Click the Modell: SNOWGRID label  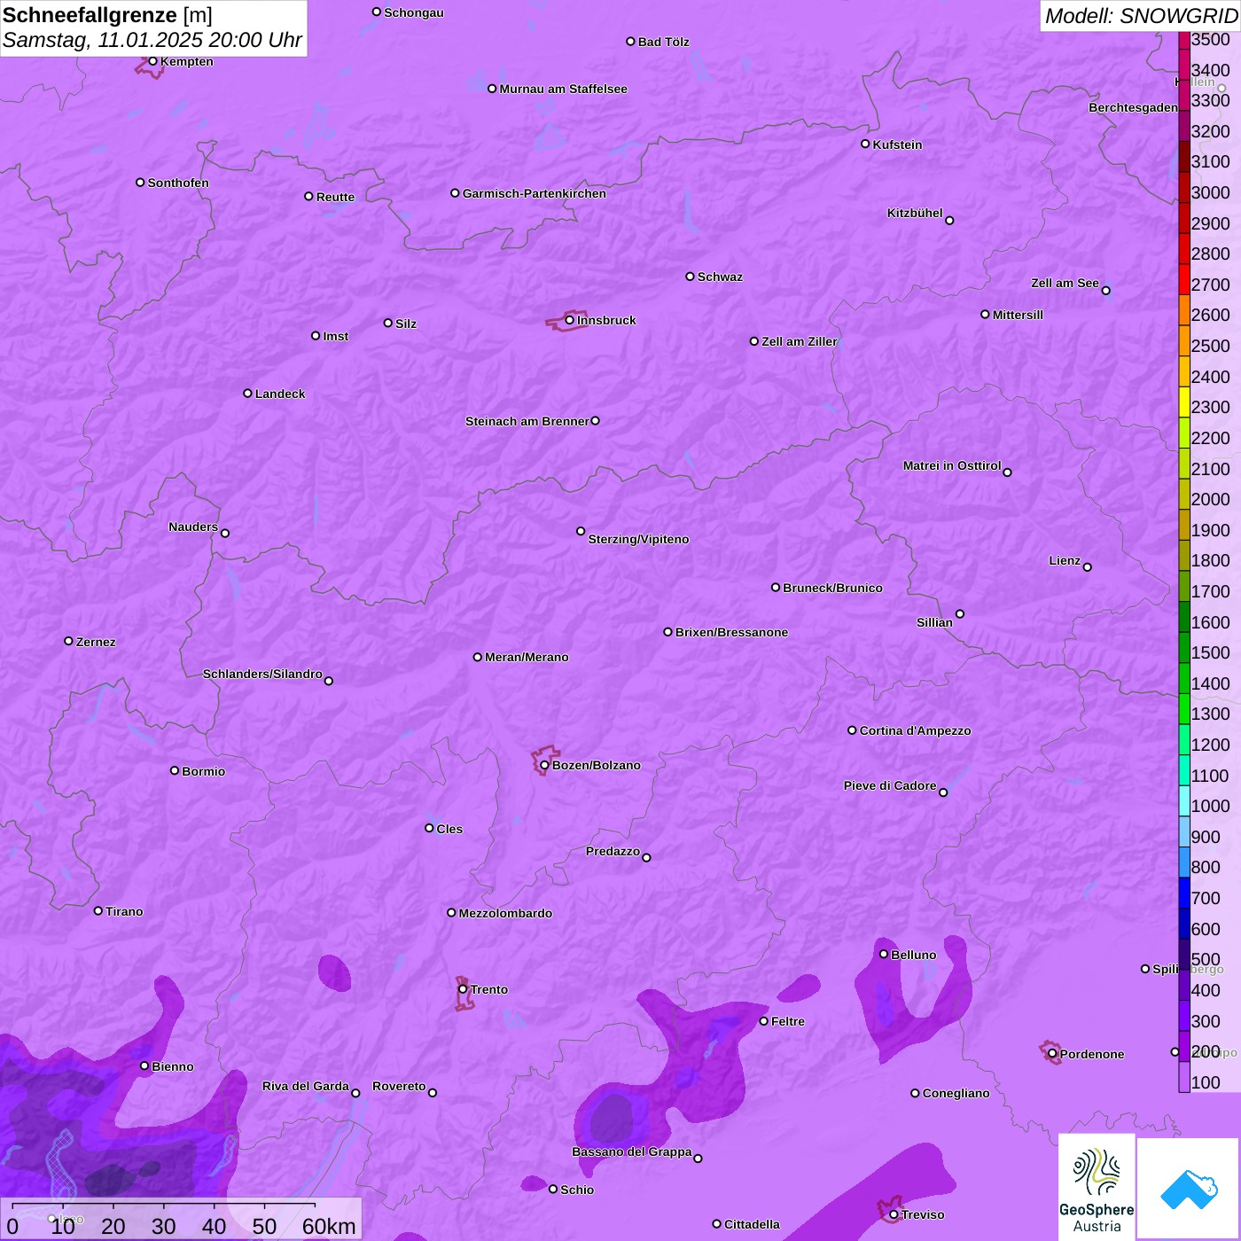click(1141, 15)
